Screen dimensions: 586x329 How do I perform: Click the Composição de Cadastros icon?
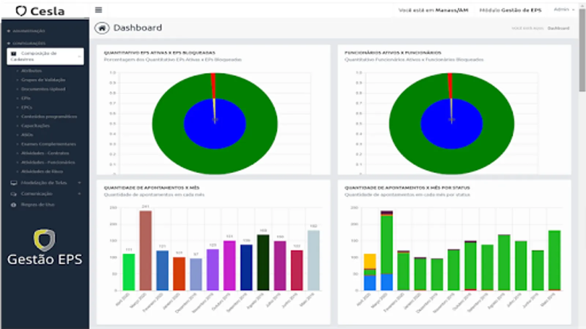point(14,53)
